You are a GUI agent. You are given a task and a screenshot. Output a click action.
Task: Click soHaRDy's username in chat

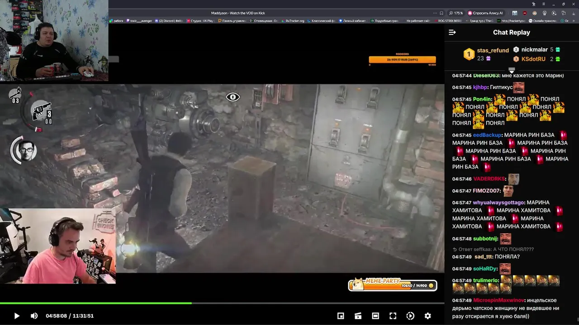click(x=485, y=269)
